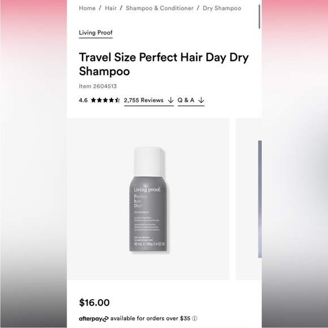Jump to the Q & A section
Image resolution: width=328 pixels, height=328 pixels.
point(191,101)
